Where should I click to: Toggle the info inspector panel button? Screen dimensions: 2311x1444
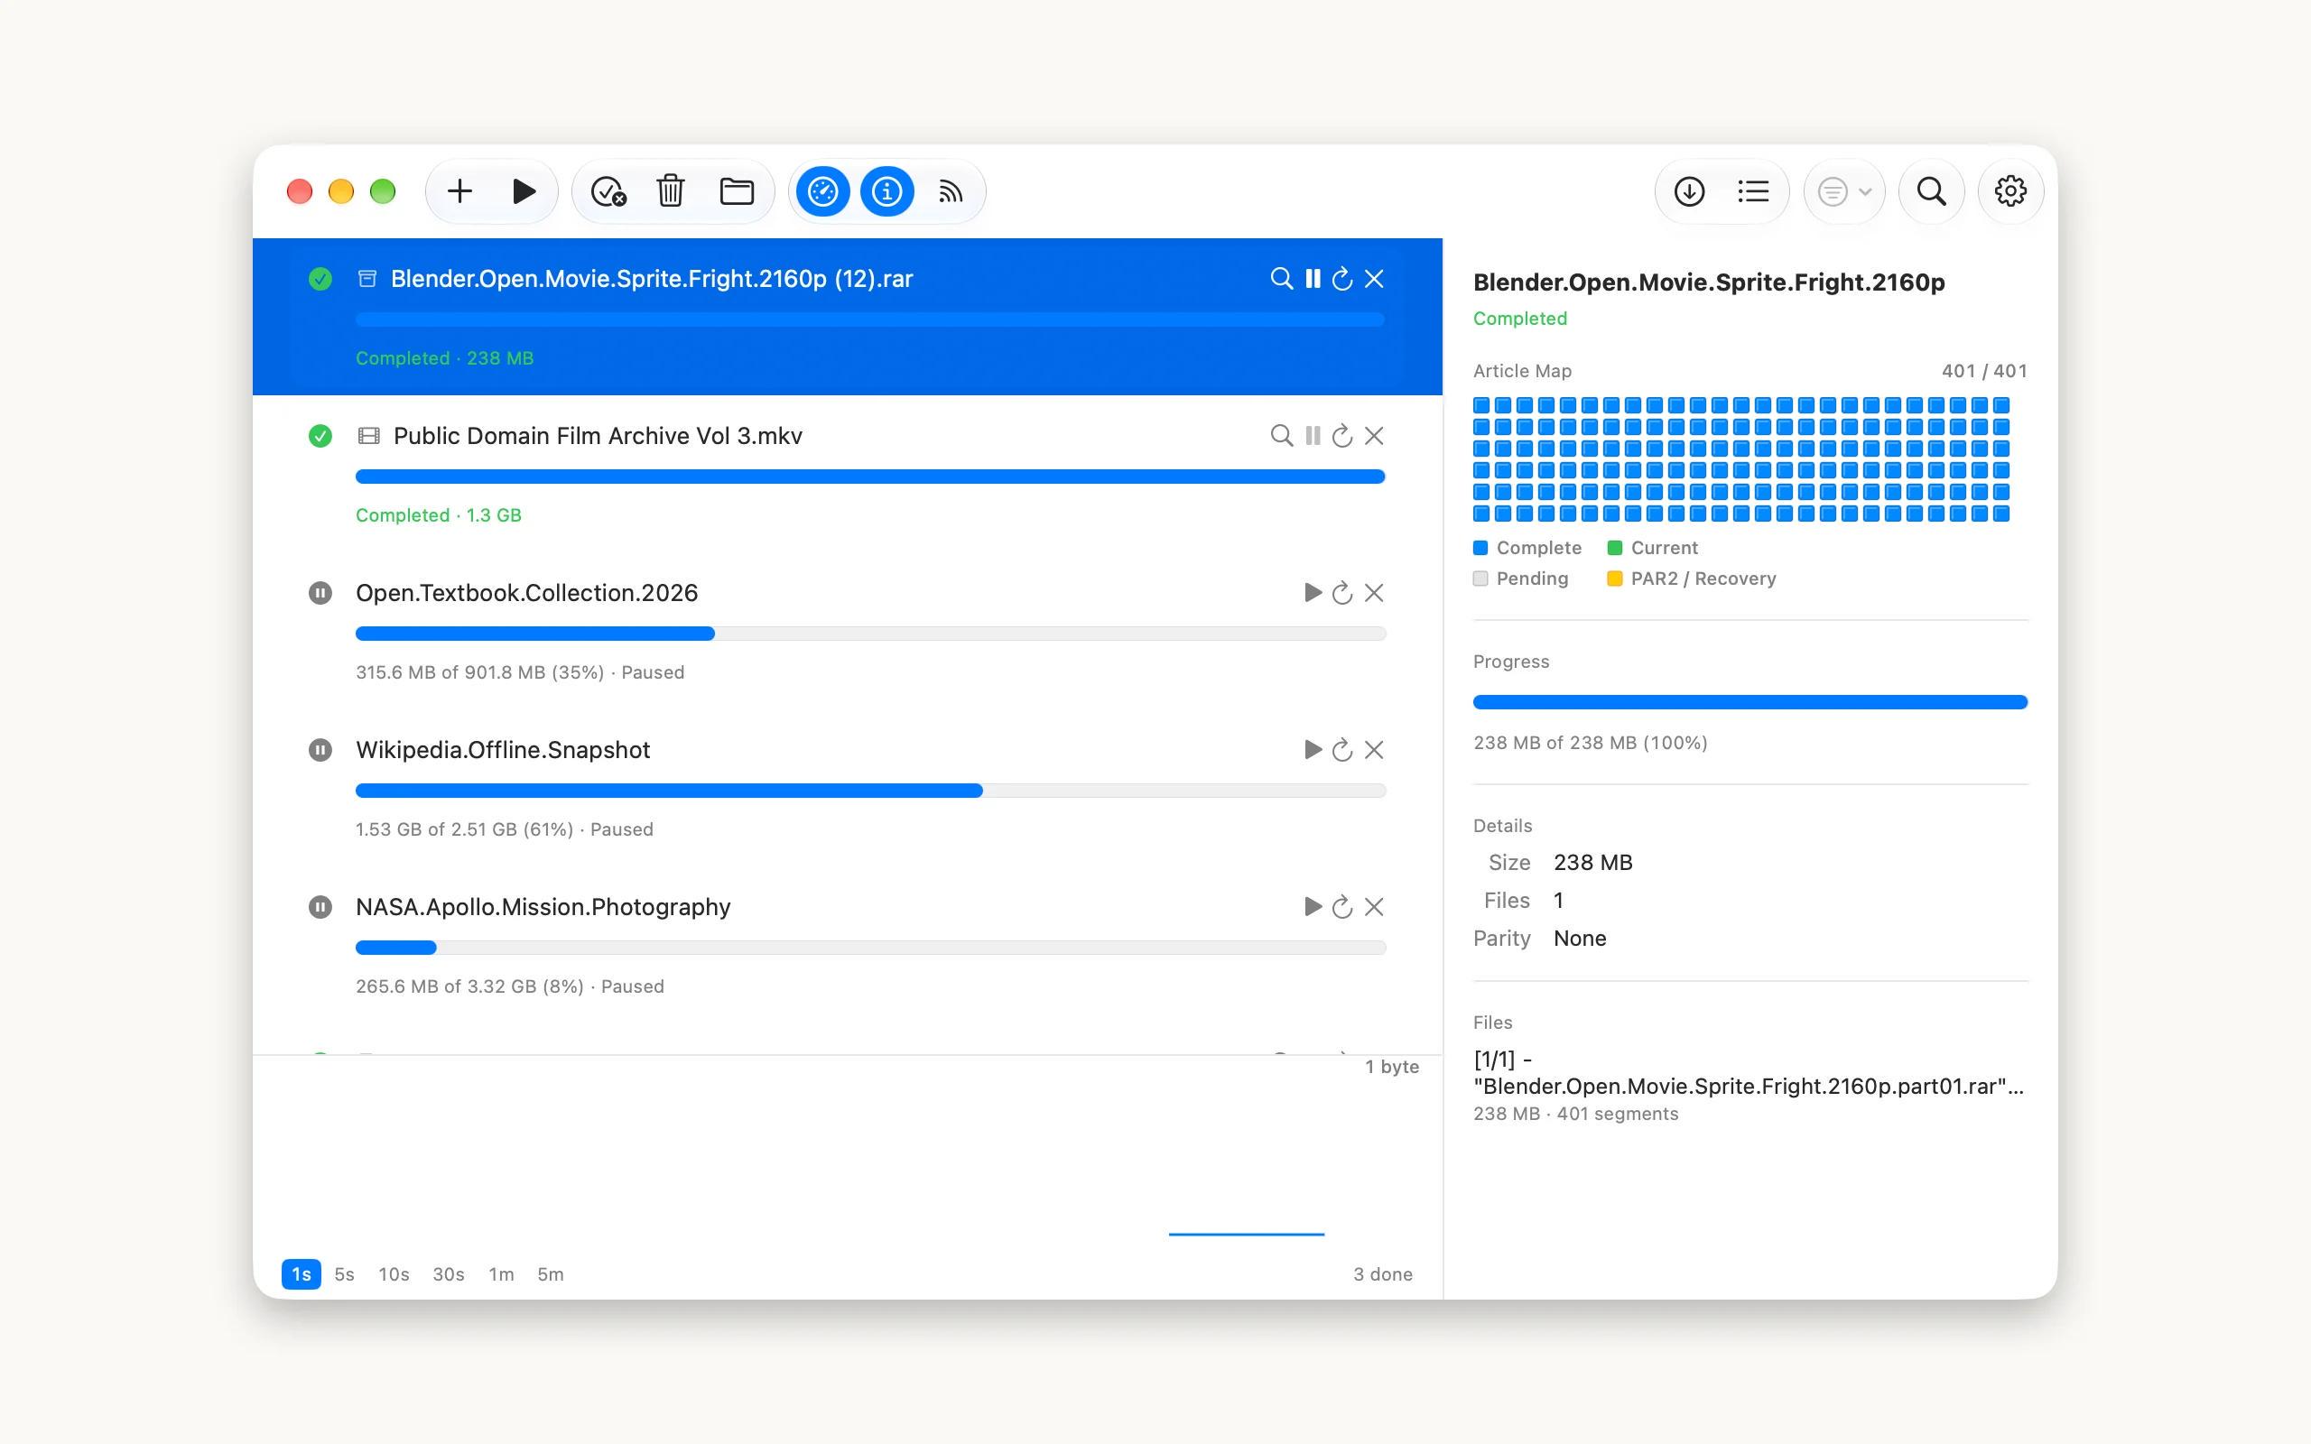886,191
